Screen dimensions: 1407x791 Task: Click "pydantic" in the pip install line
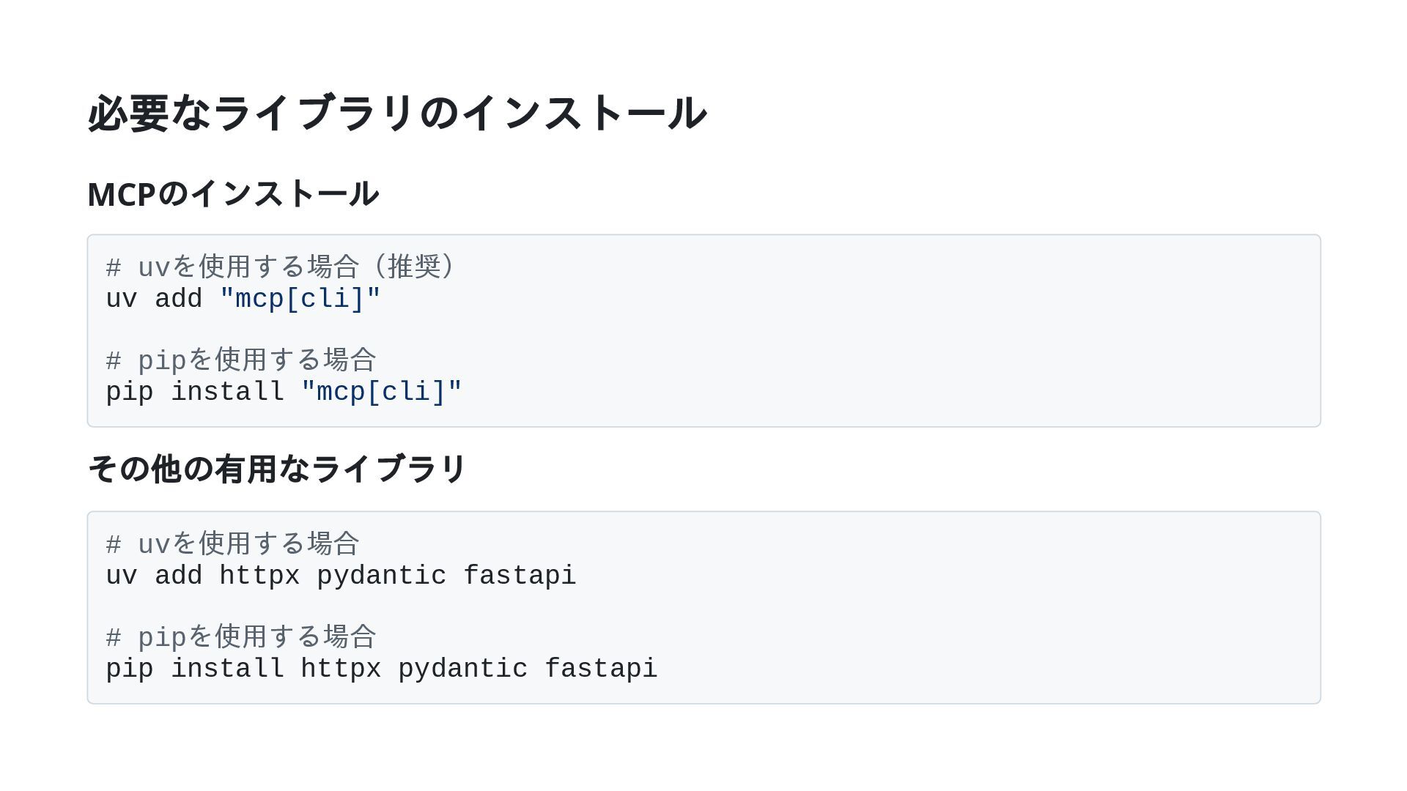pos(462,669)
